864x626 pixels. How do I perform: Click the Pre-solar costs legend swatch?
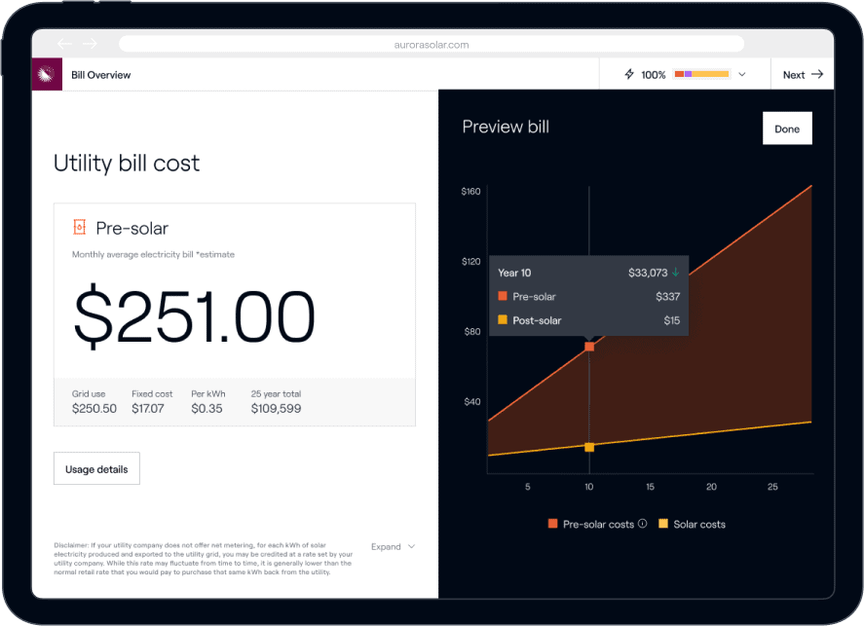552,523
